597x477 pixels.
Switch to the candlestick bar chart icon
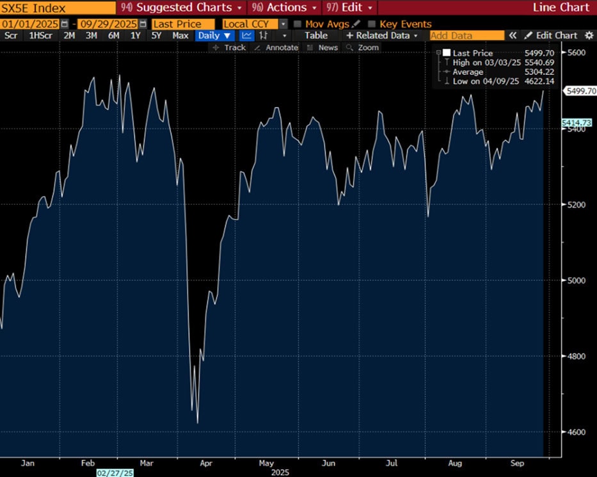pos(263,36)
